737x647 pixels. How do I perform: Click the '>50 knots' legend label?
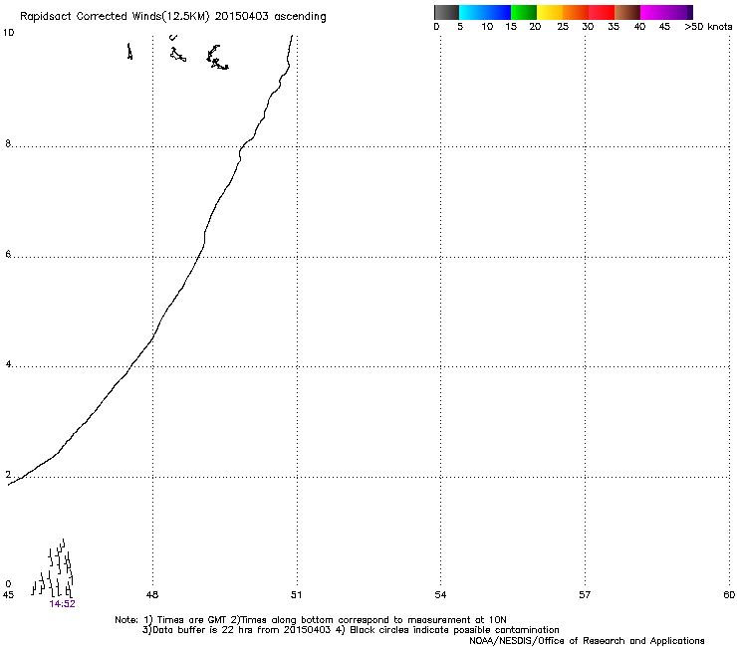click(x=708, y=27)
